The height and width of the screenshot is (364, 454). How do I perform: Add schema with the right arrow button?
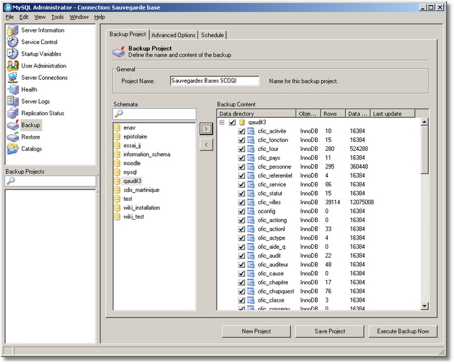click(x=206, y=129)
